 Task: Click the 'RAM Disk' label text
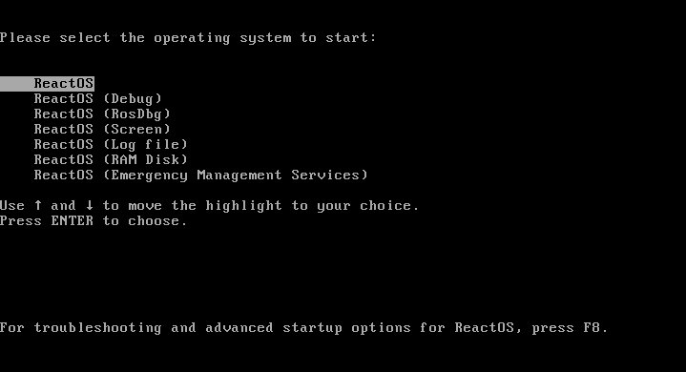coord(145,160)
